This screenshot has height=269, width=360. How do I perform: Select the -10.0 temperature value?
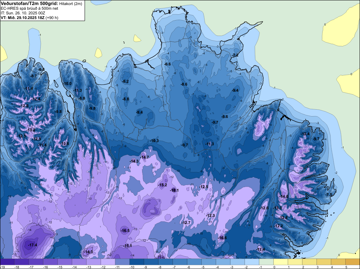[x=67, y=83]
